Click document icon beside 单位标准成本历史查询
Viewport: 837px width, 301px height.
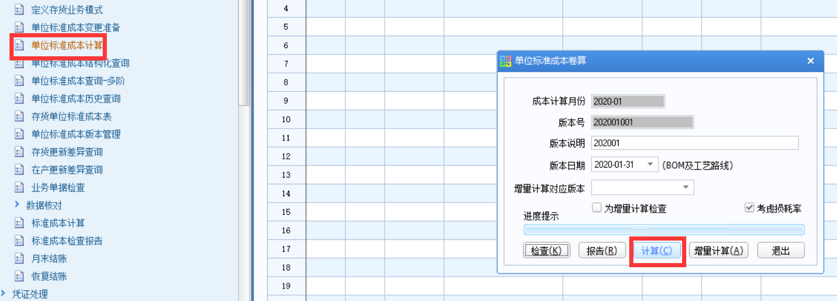click(19, 99)
